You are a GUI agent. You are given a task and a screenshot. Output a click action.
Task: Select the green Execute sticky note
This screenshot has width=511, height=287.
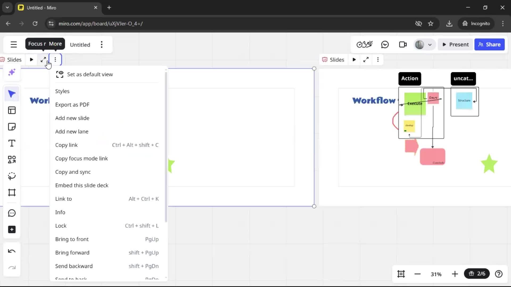[415, 104]
